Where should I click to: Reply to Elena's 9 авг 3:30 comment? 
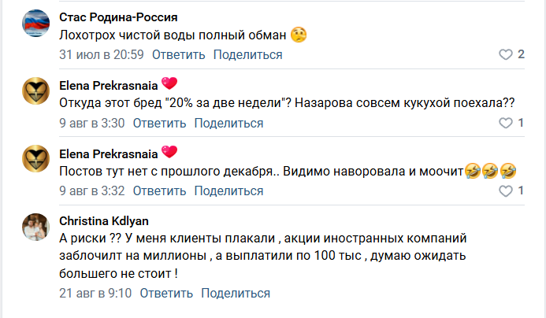pos(159,123)
